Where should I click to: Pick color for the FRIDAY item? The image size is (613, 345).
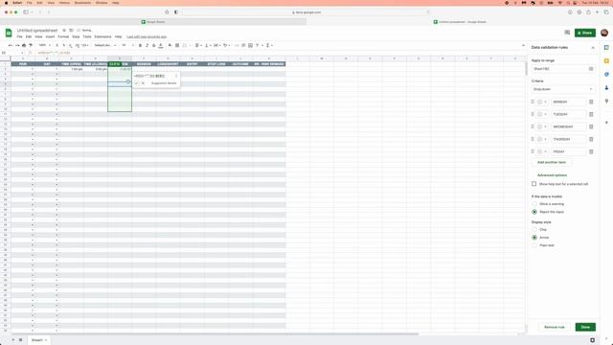click(x=541, y=151)
